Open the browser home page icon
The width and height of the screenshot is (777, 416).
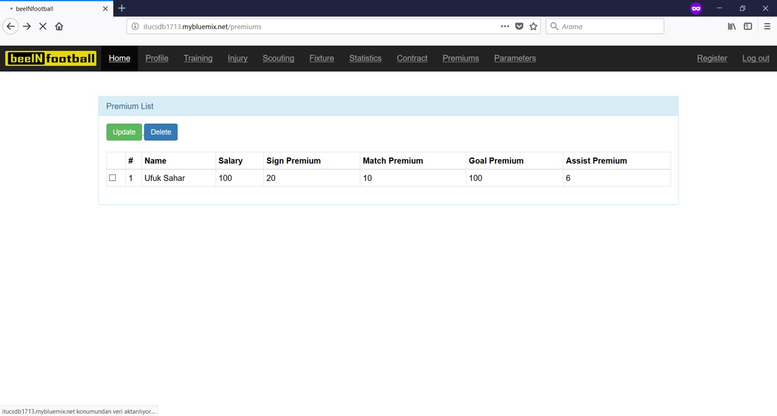click(59, 26)
